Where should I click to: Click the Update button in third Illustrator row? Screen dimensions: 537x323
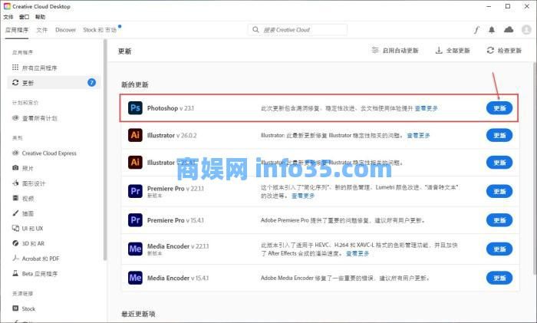(x=499, y=163)
